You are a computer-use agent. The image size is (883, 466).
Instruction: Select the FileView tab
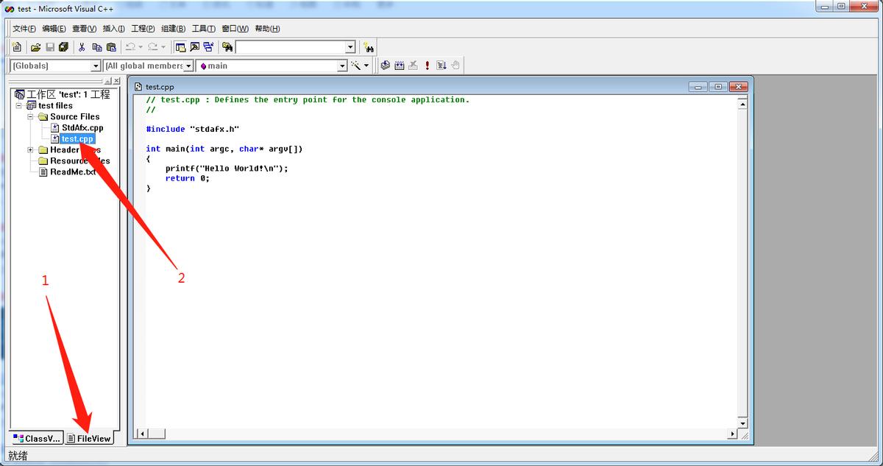point(89,438)
